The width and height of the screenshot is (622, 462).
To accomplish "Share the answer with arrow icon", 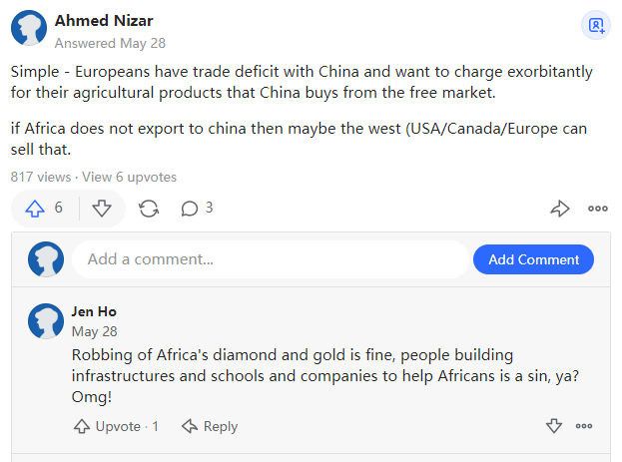I will pyautogui.click(x=559, y=209).
